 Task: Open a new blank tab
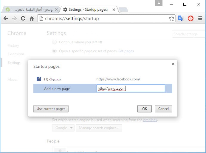click(x=123, y=10)
